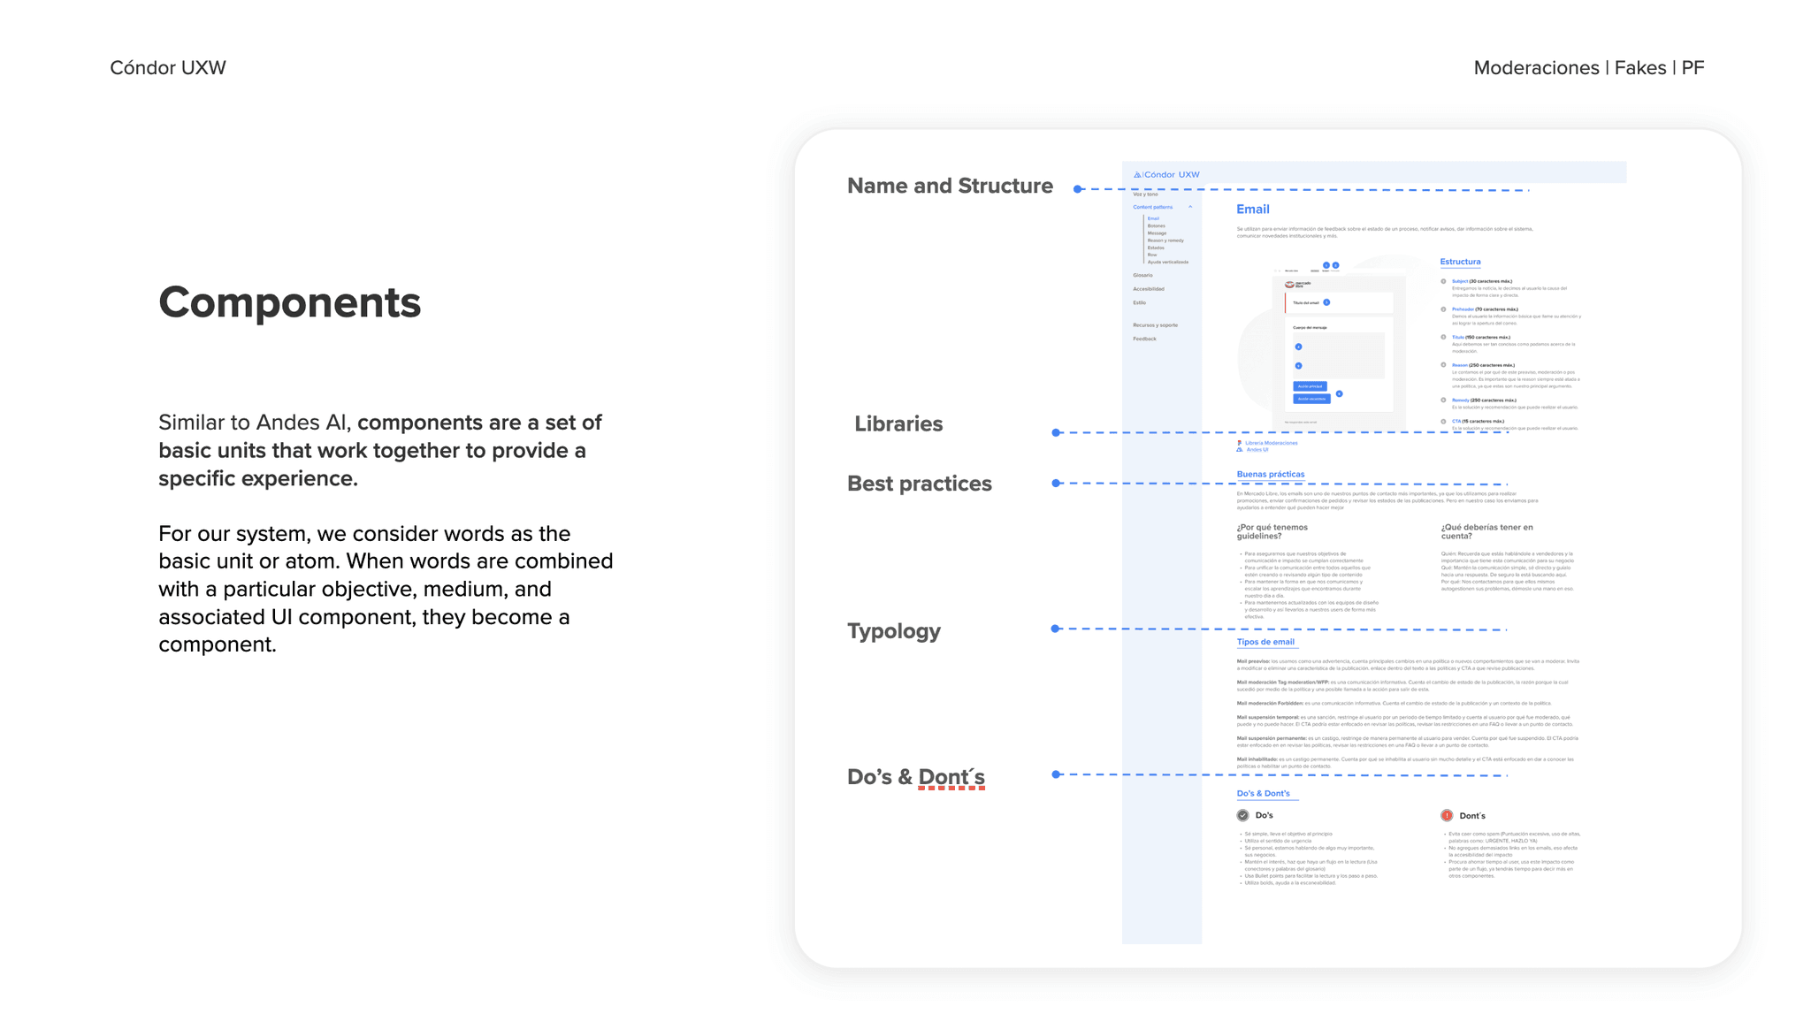Open Glosario in the sidebar

tap(1142, 275)
